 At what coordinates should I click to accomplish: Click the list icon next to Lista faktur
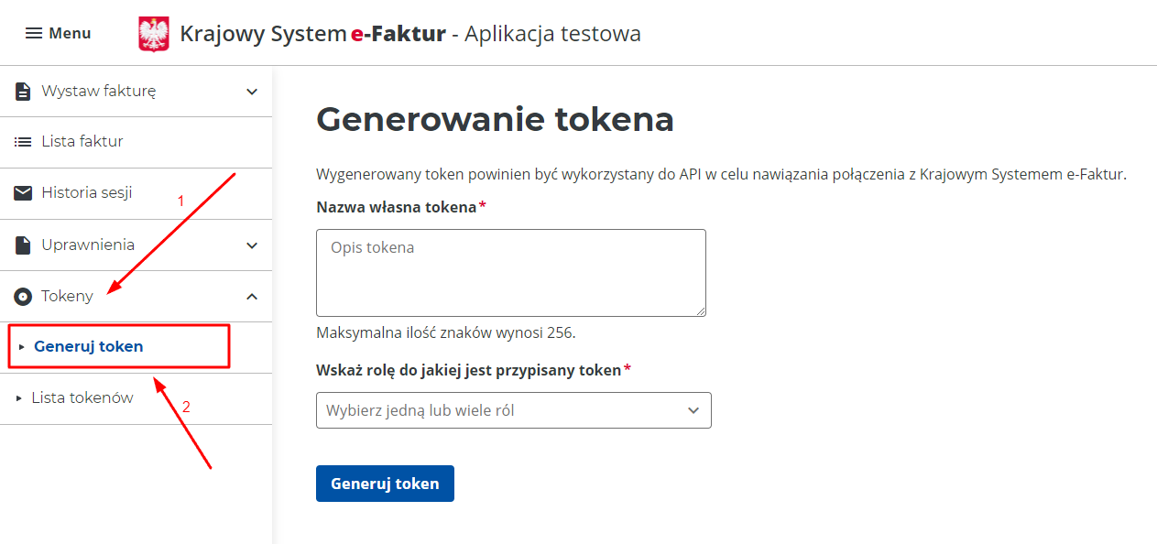[21, 141]
